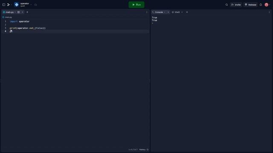Image resolution: width=273 pixels, height=153 pixels.
Task: Select the main.py editor tab
Action: (9, 12)
